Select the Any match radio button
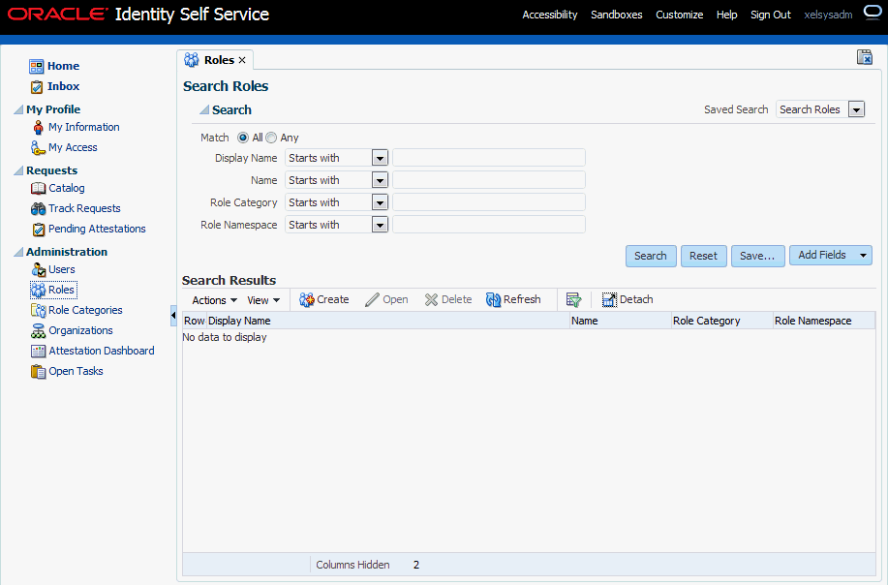This screenshot has height=585, width=888. point(271,138)
